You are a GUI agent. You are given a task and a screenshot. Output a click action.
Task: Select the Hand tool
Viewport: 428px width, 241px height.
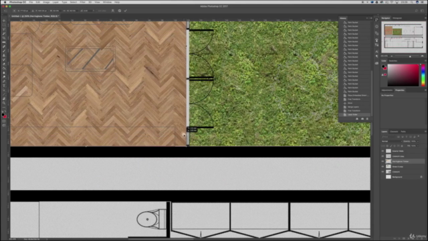[4, 99]
